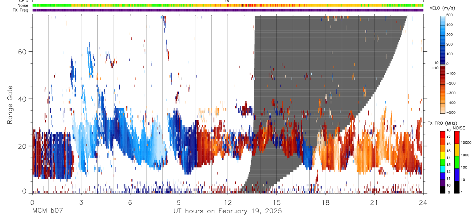Click 'UT hours on February 19, 2025' axis title
Image resolution: width=476 pixels, height=219 pixels.
[228, 211]
